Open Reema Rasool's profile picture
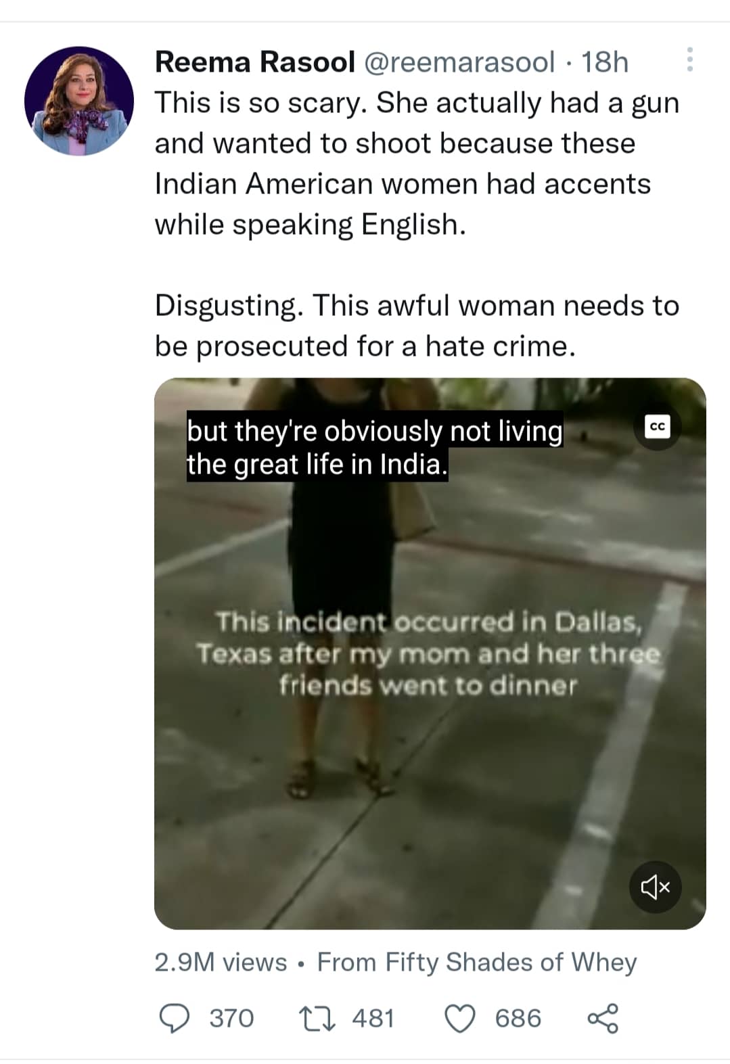The image size is (730, 1064). click(x=79, y=101)
